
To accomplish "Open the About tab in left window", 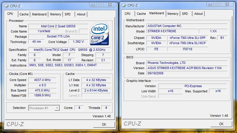I will (x=81, y=14).
